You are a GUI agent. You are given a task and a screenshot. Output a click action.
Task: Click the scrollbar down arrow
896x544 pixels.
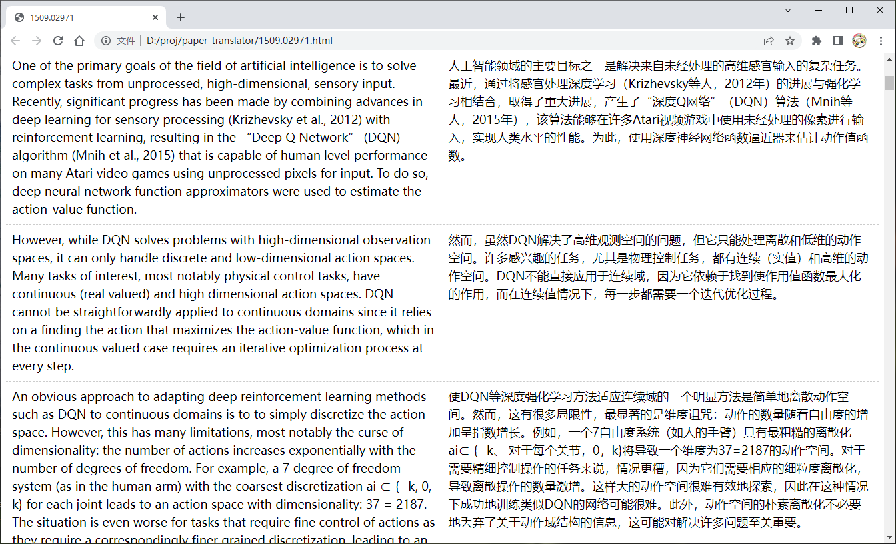(889, 537)
